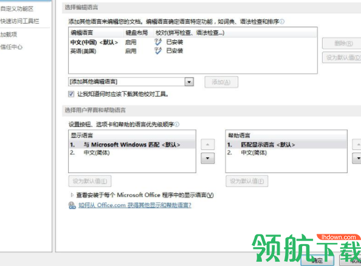Move help language up with the arrow button
Image resolution: width=361 pixels, height=266 pixels.
[357, 145]
